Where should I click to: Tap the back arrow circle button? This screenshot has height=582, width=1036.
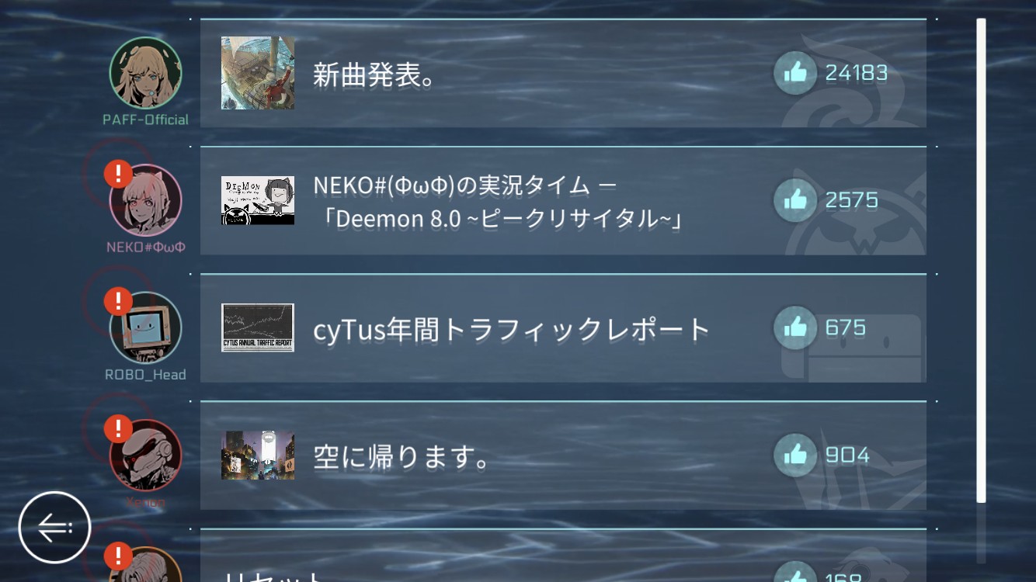54,528
